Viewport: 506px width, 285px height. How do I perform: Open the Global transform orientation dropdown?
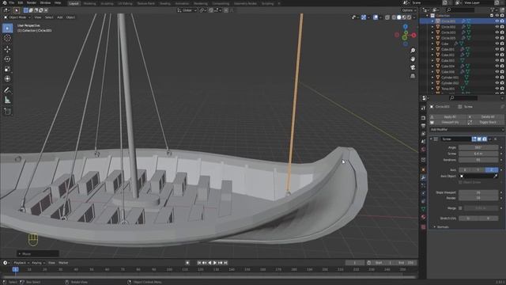click(x=187, y=10)
